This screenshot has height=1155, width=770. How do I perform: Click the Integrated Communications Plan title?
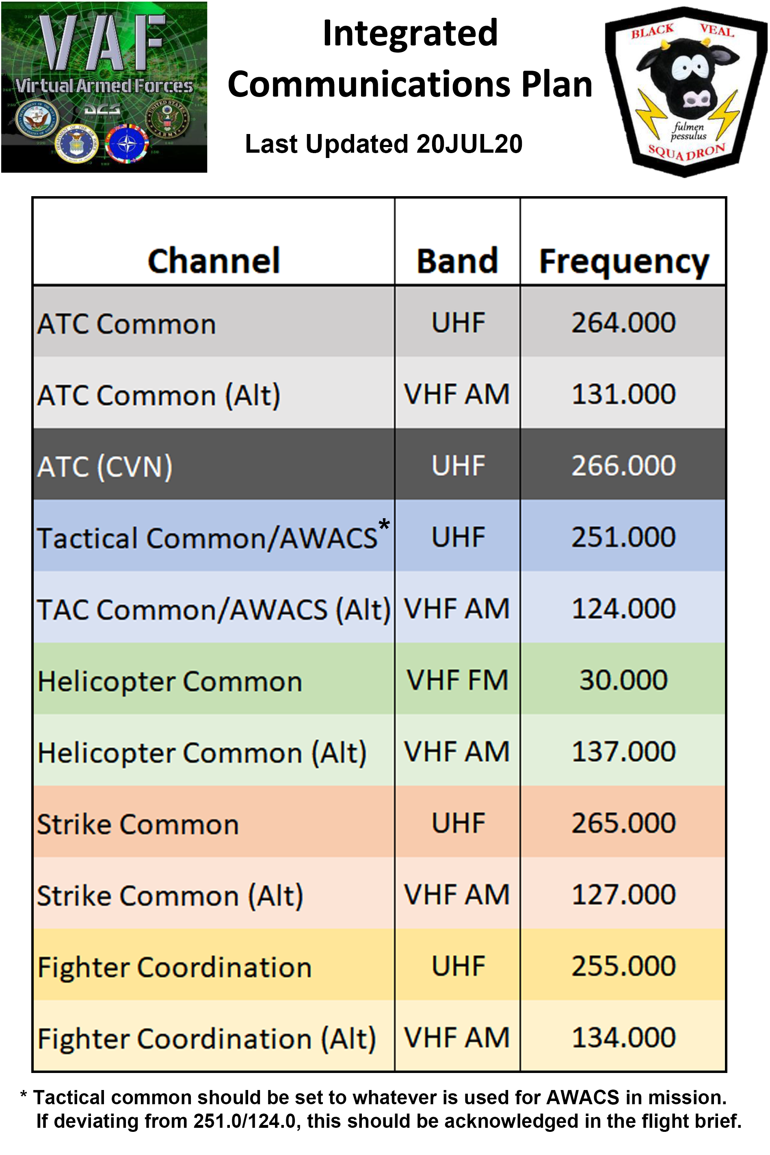(410, 58)
